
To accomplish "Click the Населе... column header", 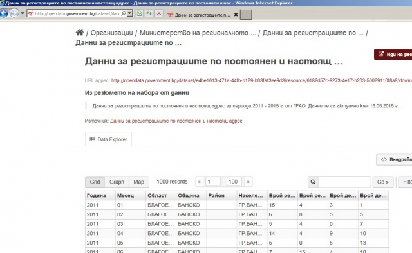I will 252,196.
